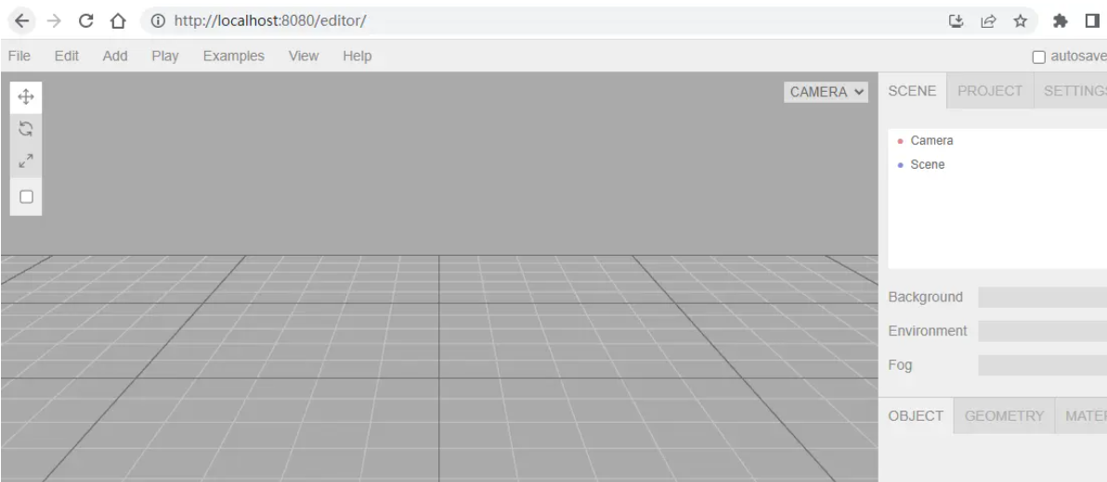1107x482 pixels.
Task: Toggle the browser side panel icon
Action: pos(1093,21)
